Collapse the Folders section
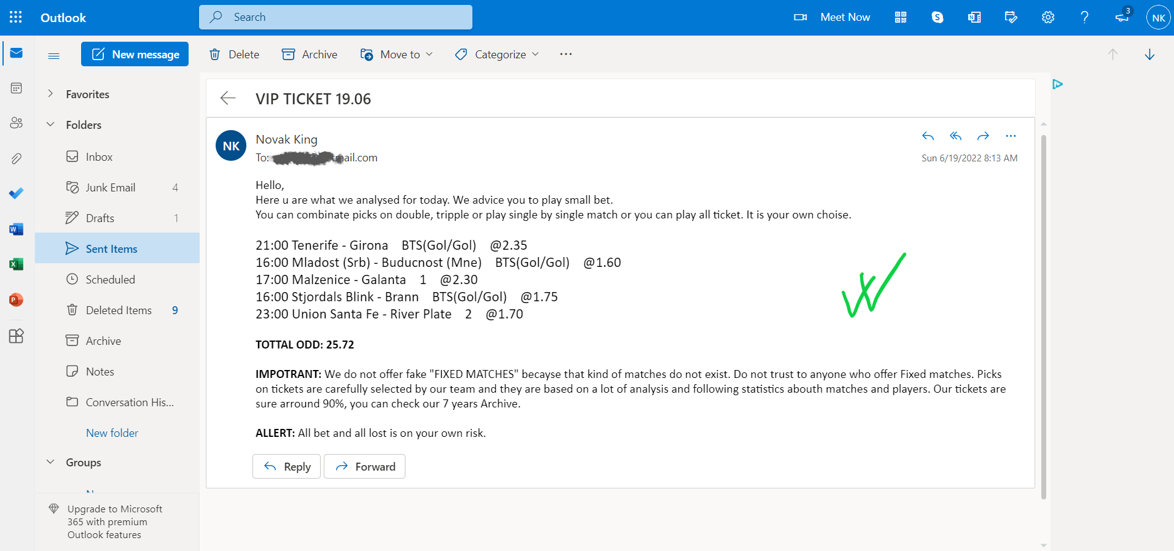 tap(51, 125)
